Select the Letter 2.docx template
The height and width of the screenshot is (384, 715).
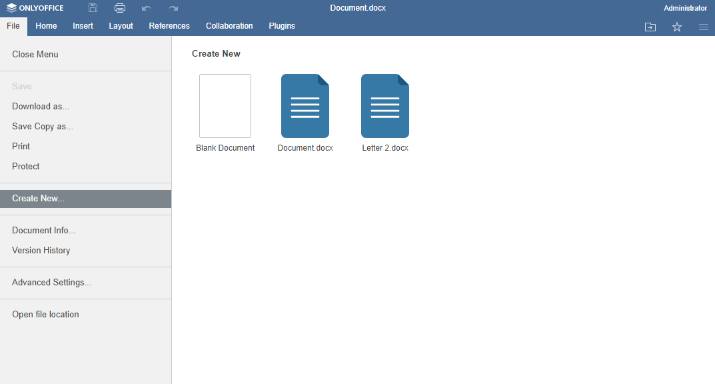[385, 106]
